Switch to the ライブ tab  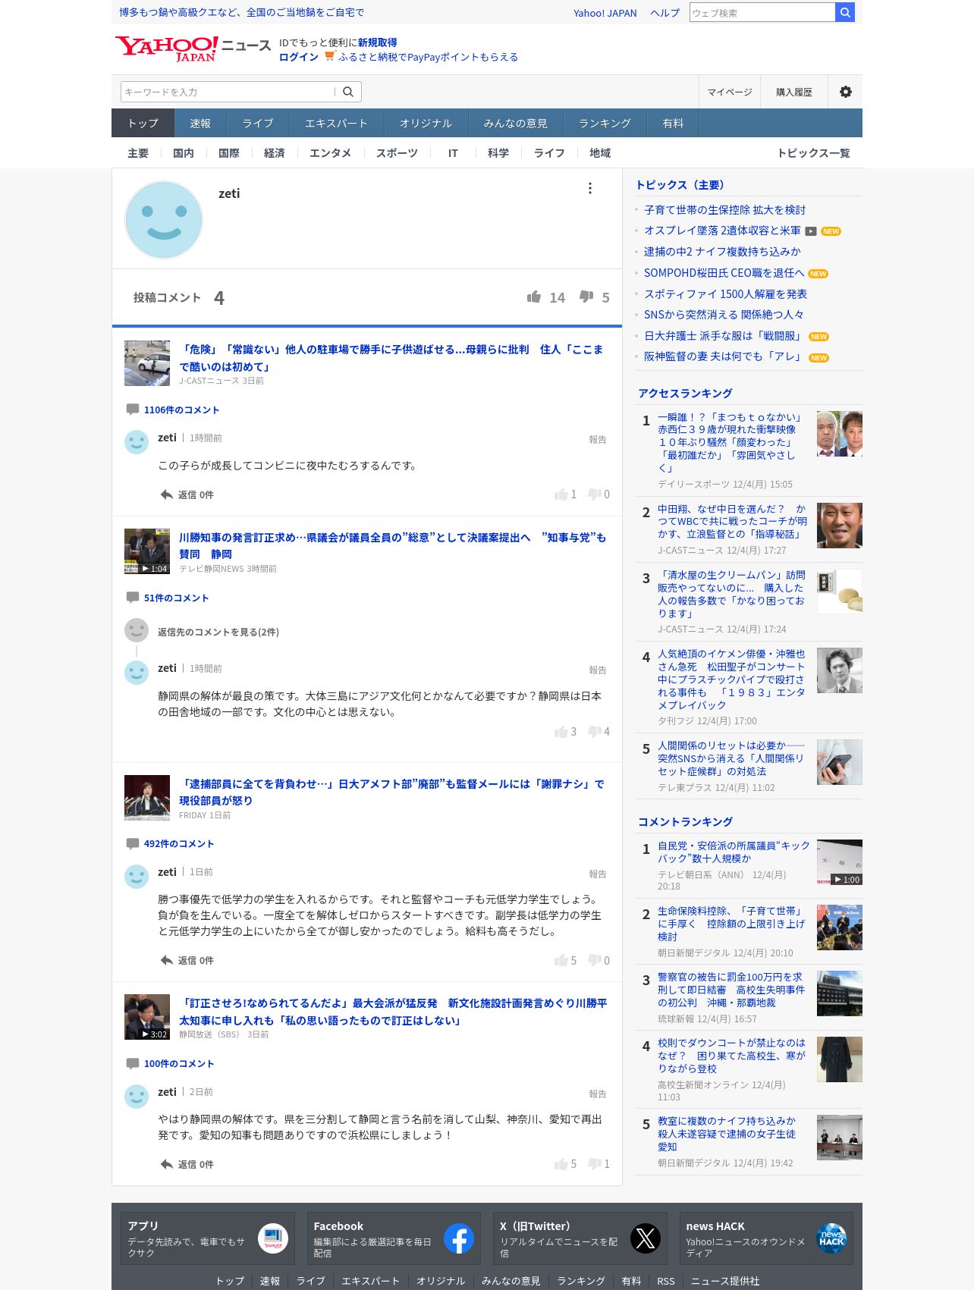tap(258, 123)
